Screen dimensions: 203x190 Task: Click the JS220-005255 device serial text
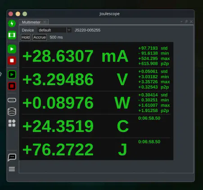click(x=87, y=30)
